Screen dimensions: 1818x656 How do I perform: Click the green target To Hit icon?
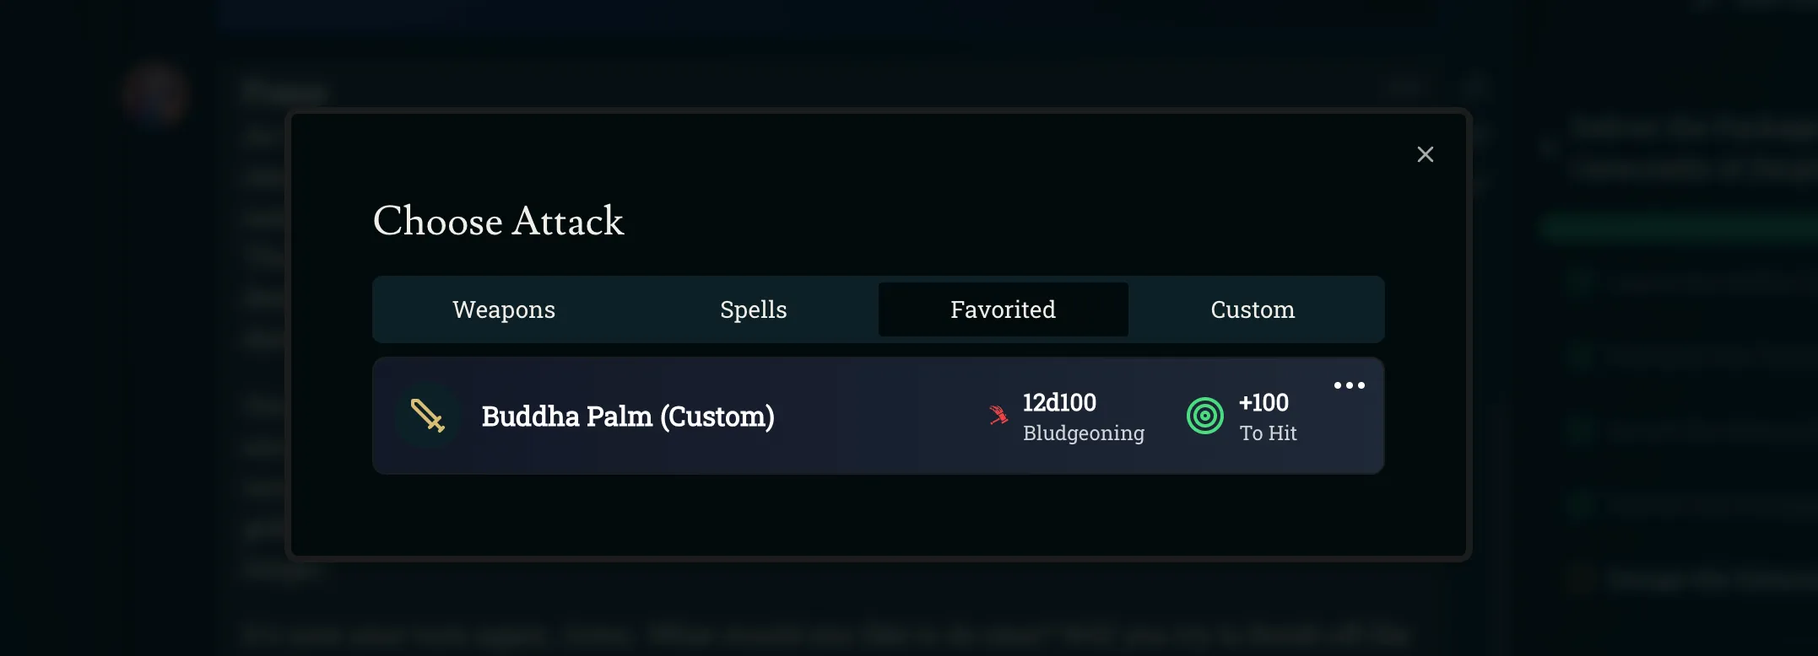pyautogui.click(x=1204, y=416)
